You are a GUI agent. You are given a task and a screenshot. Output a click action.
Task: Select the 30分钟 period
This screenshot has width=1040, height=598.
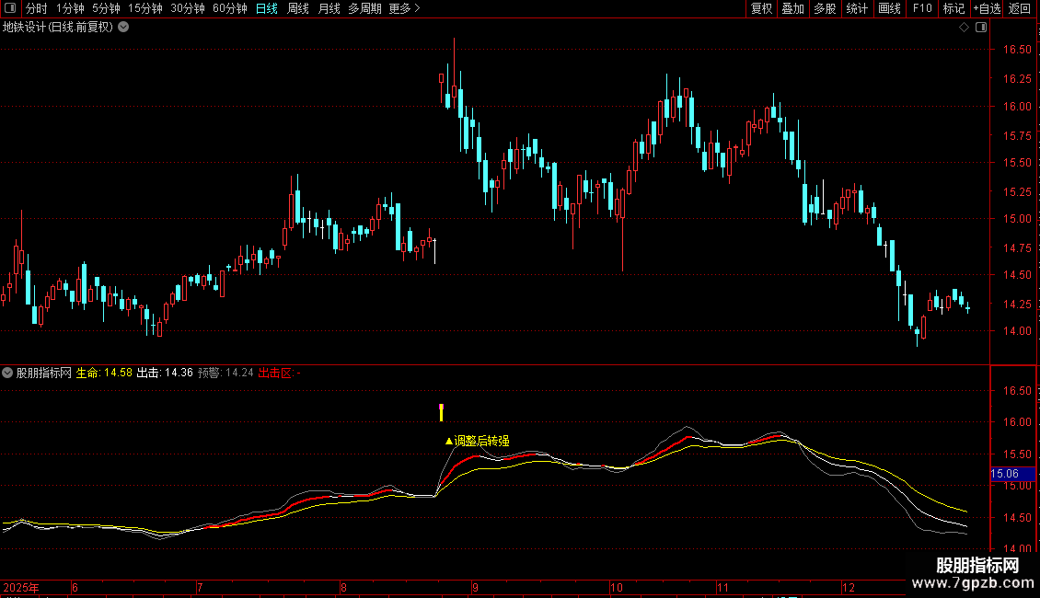(187, 8)
